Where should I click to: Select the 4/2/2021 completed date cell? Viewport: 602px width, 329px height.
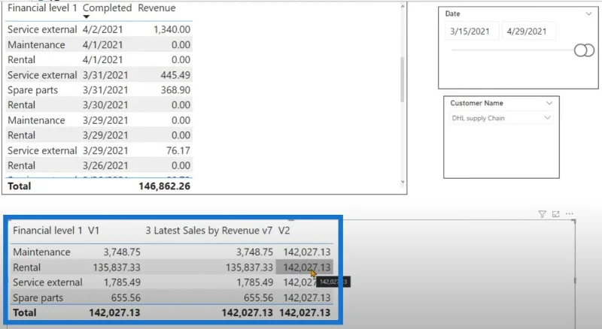coord(103,29)
